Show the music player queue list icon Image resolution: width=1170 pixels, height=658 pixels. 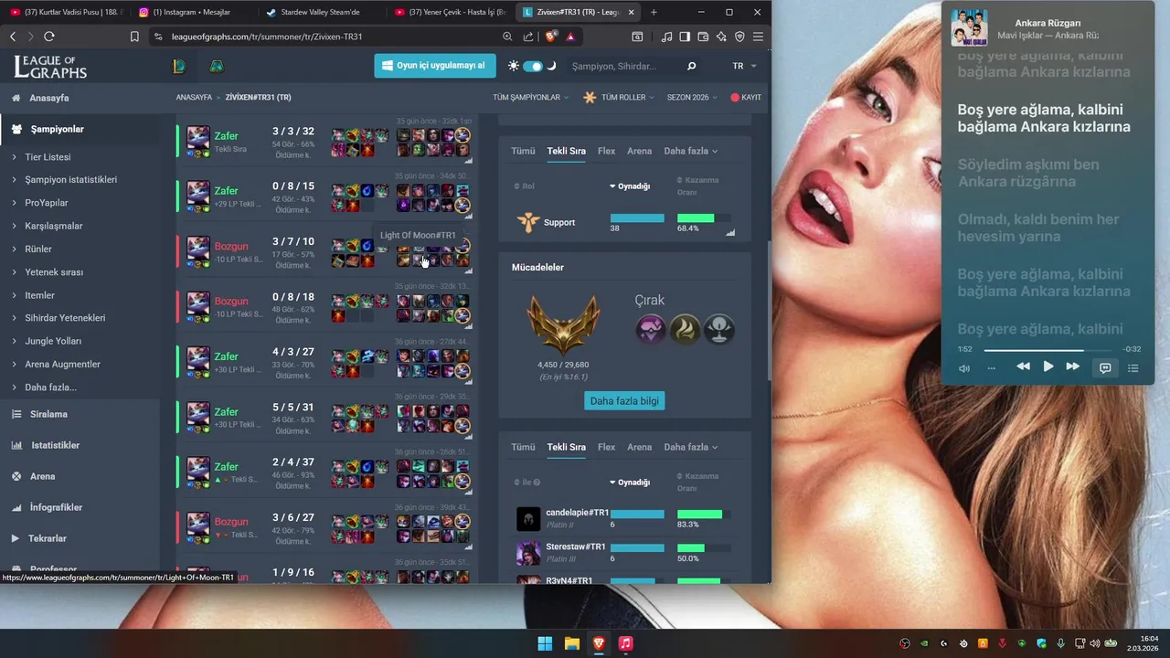[x=1133, y=368]
